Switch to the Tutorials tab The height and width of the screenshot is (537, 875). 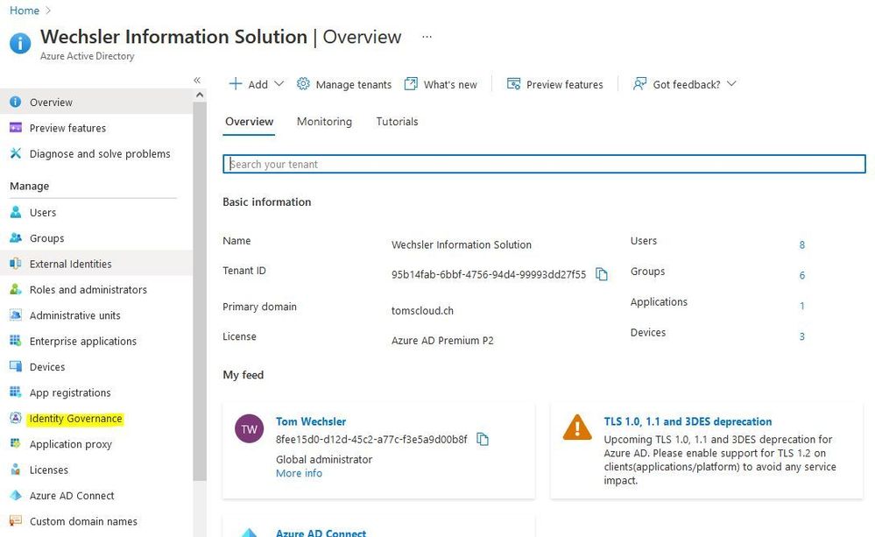[x=397, y=122]
